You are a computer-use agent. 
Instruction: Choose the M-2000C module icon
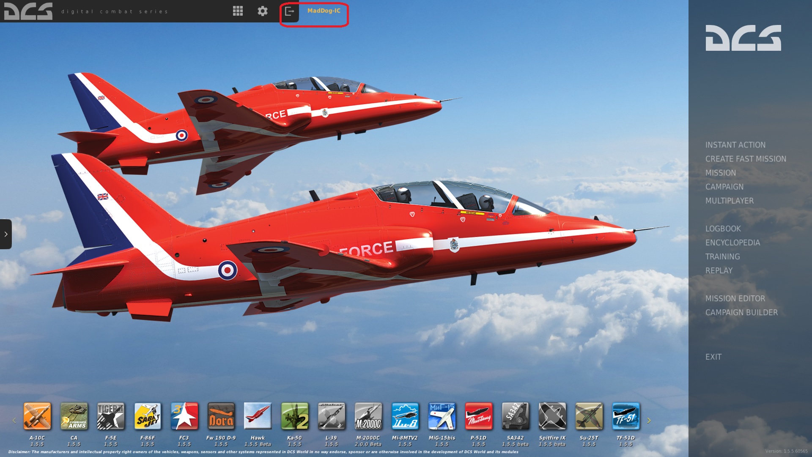click(368, 416)
